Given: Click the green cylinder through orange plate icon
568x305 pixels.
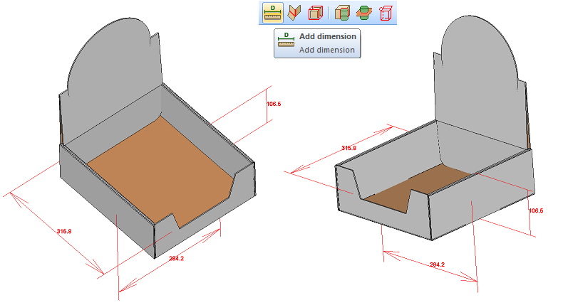Looking at the screenshot, I should (363, 13).
